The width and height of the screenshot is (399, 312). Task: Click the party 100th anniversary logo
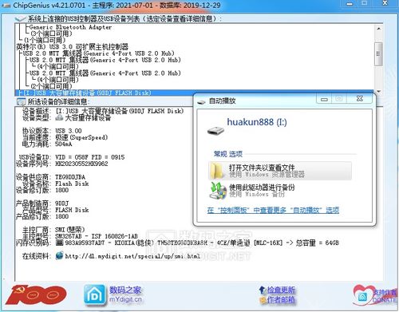pyautogui.click(x=36, y=294)
